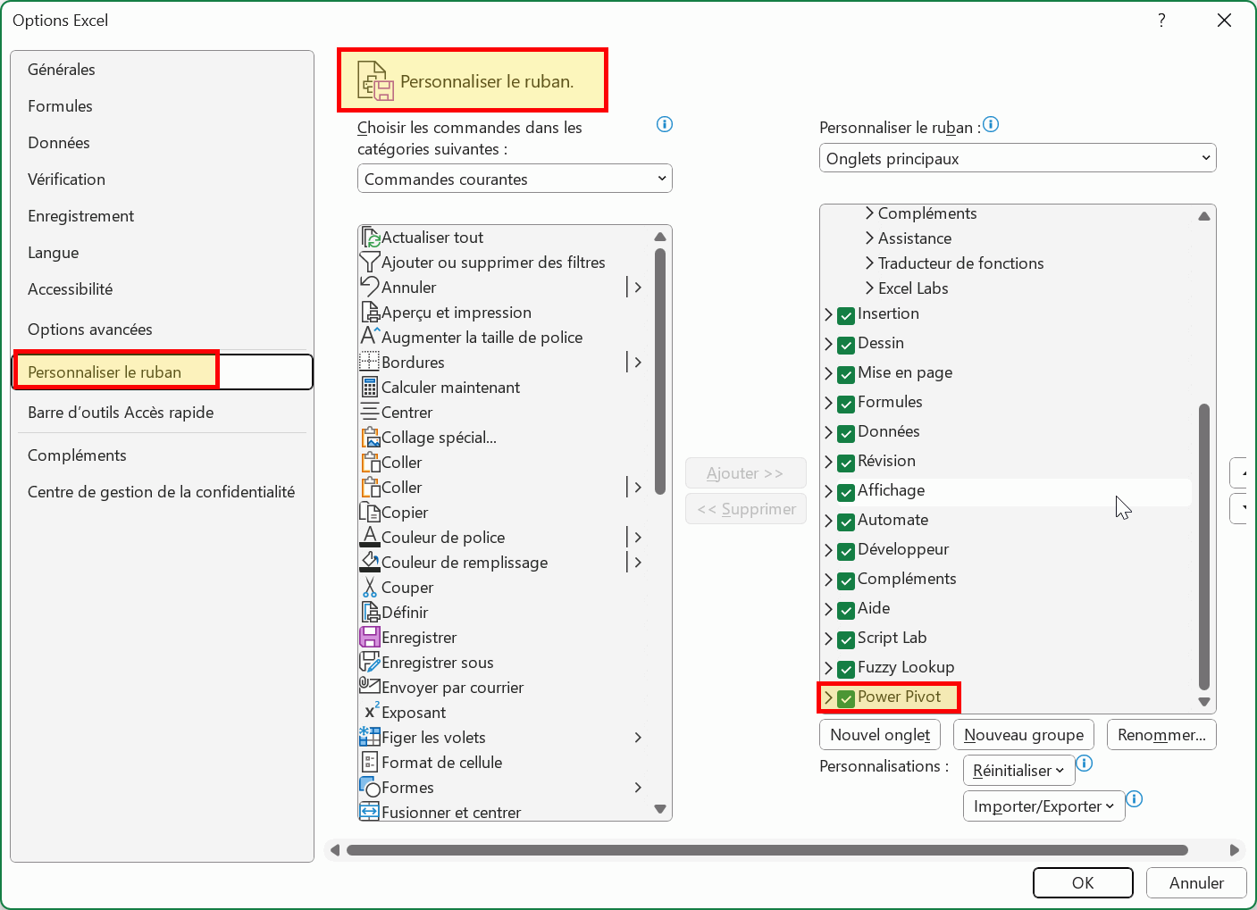1257x910 pixels.
Task: Open Centre de gestion de la confidentialité
Action: tap(162, 492)
